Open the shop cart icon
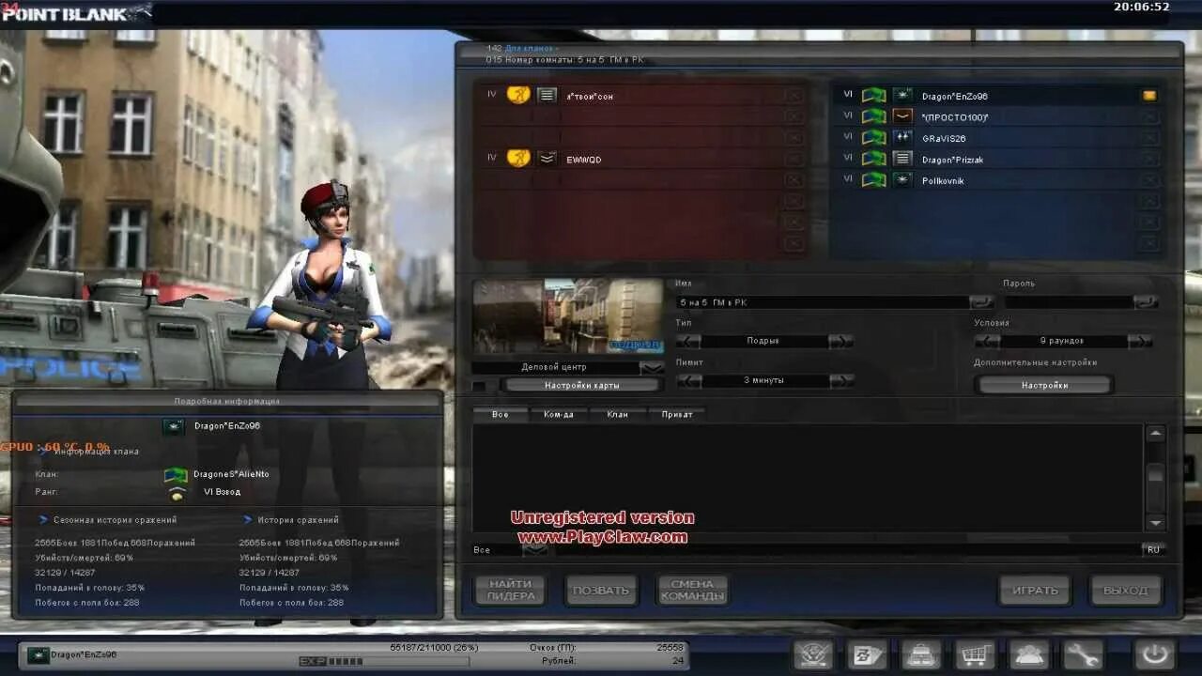 tap(976, 654)
